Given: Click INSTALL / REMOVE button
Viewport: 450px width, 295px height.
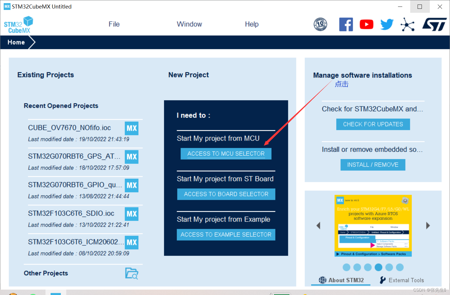Looking at the screenshot, I should [373, 165].
